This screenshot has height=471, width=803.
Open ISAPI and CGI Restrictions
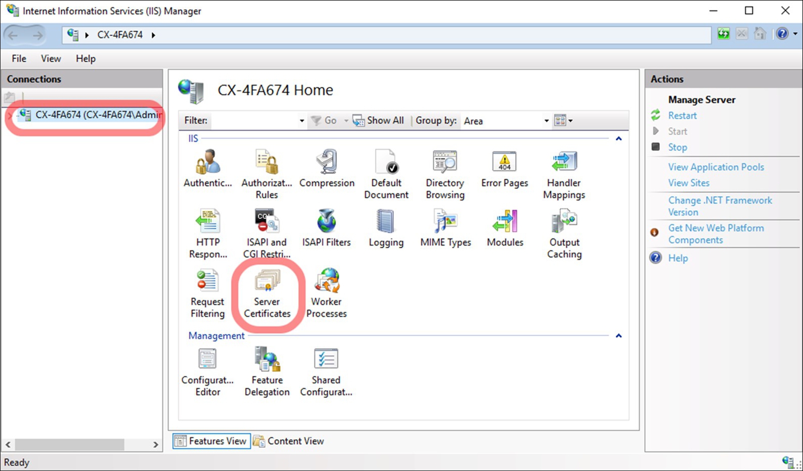tap(267, 234)
